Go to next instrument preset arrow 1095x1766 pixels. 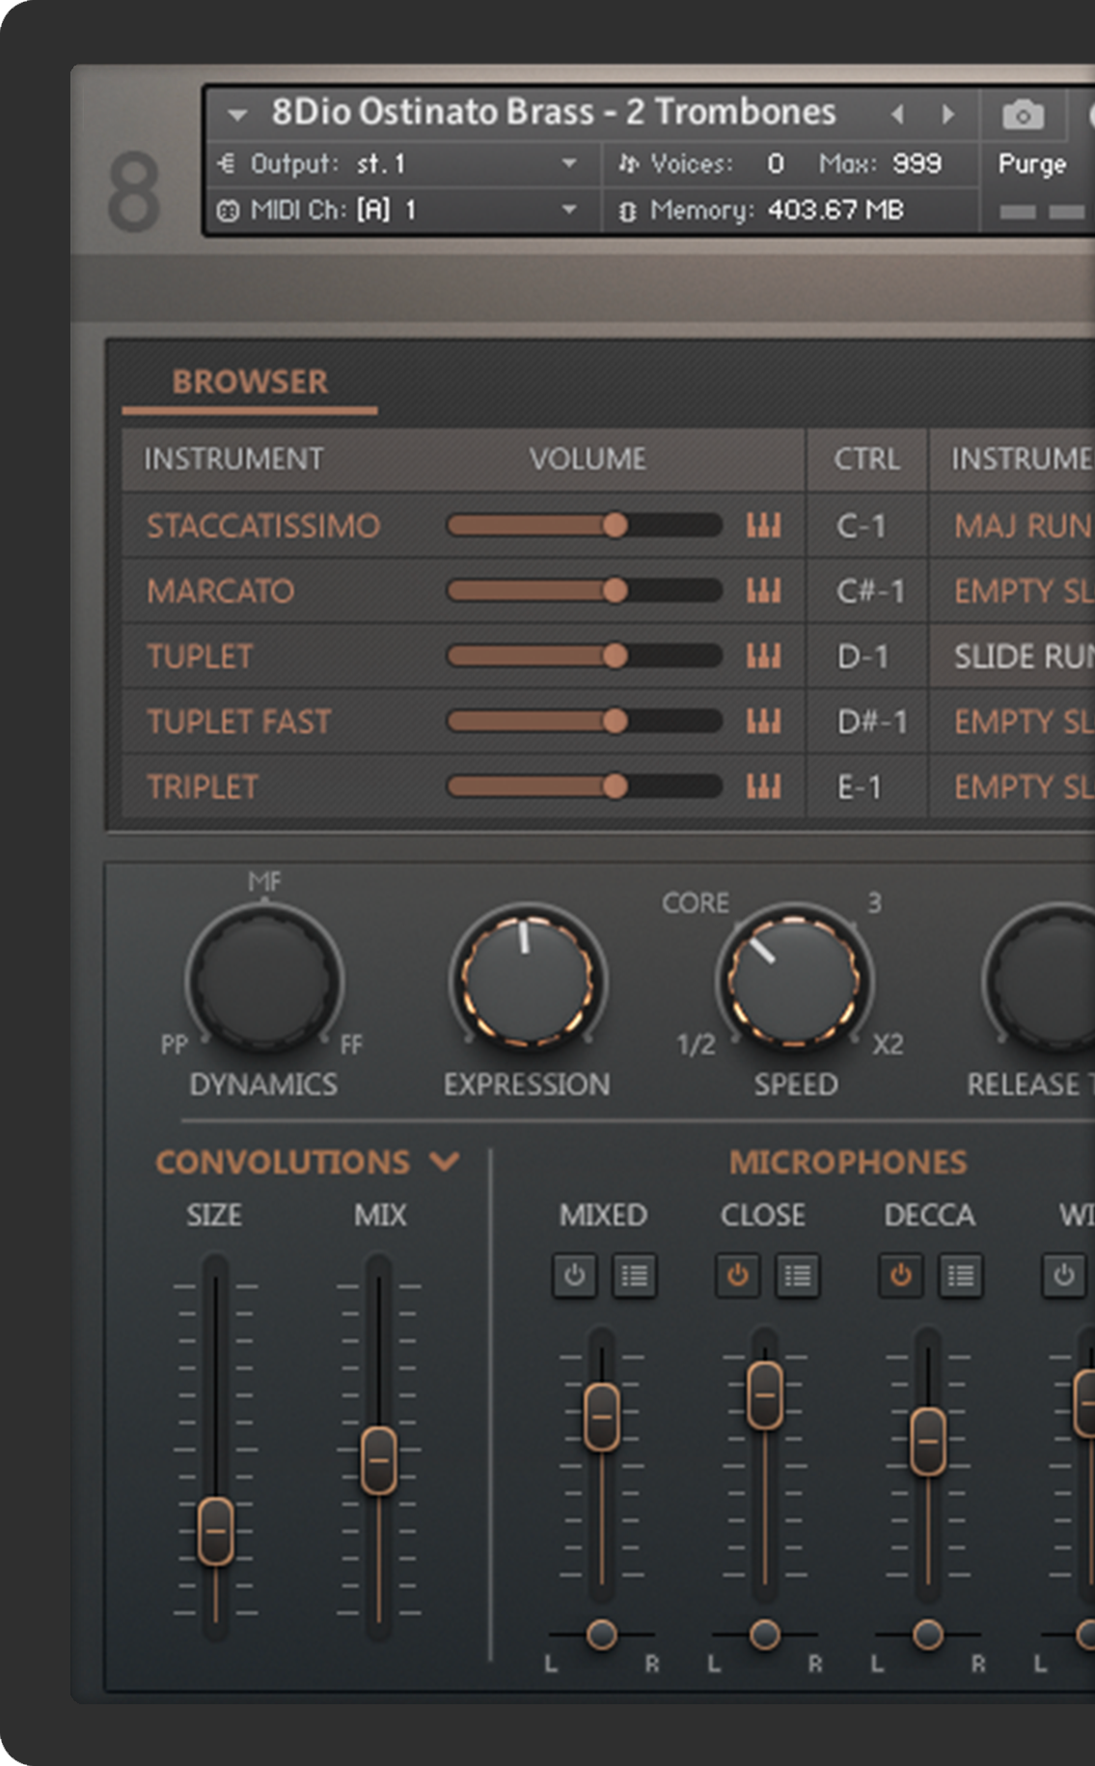click(x=948, y=115)
